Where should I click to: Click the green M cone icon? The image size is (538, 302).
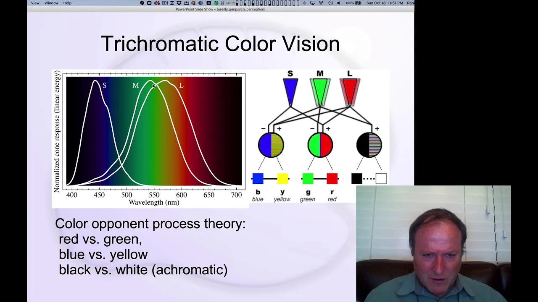[320, 92]
